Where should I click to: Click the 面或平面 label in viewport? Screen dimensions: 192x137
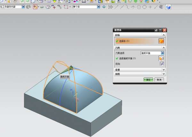pos(65,76)
